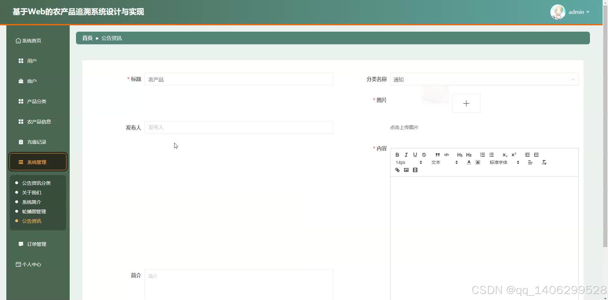This screenshot has height=300, width=608.
Task: Open 订单管理 from the sidebar
Action: [36, 244]
